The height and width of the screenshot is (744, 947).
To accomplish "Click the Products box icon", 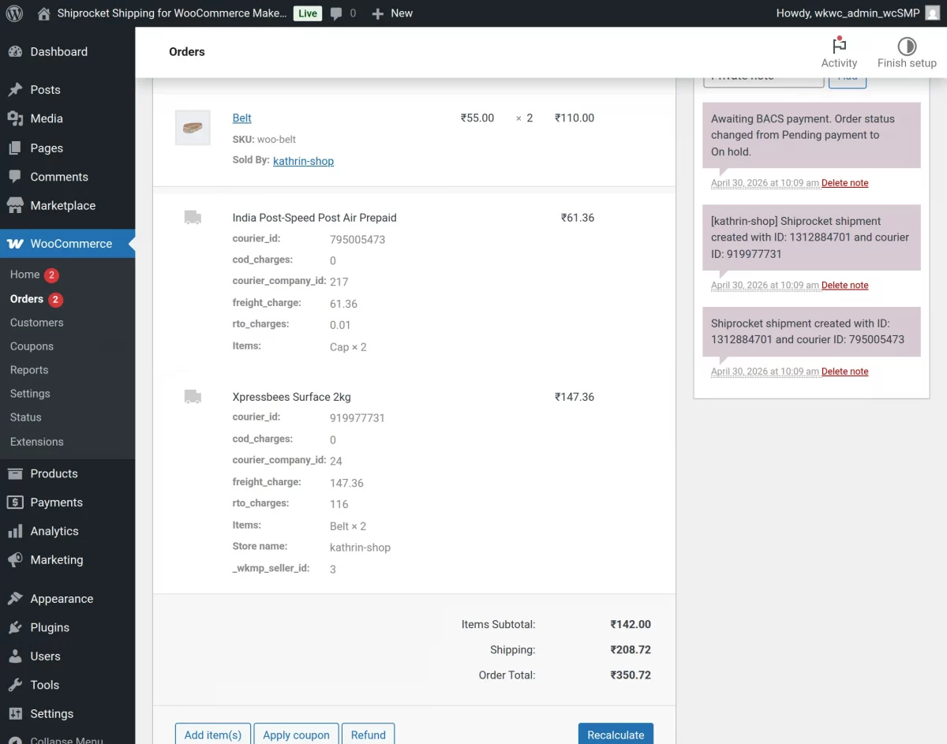I will tap(15, 473).
